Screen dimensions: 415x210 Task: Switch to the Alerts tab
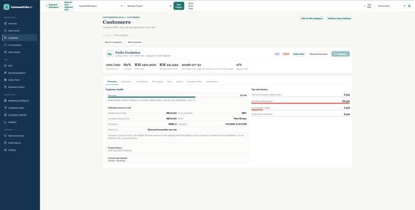point(169,82)
